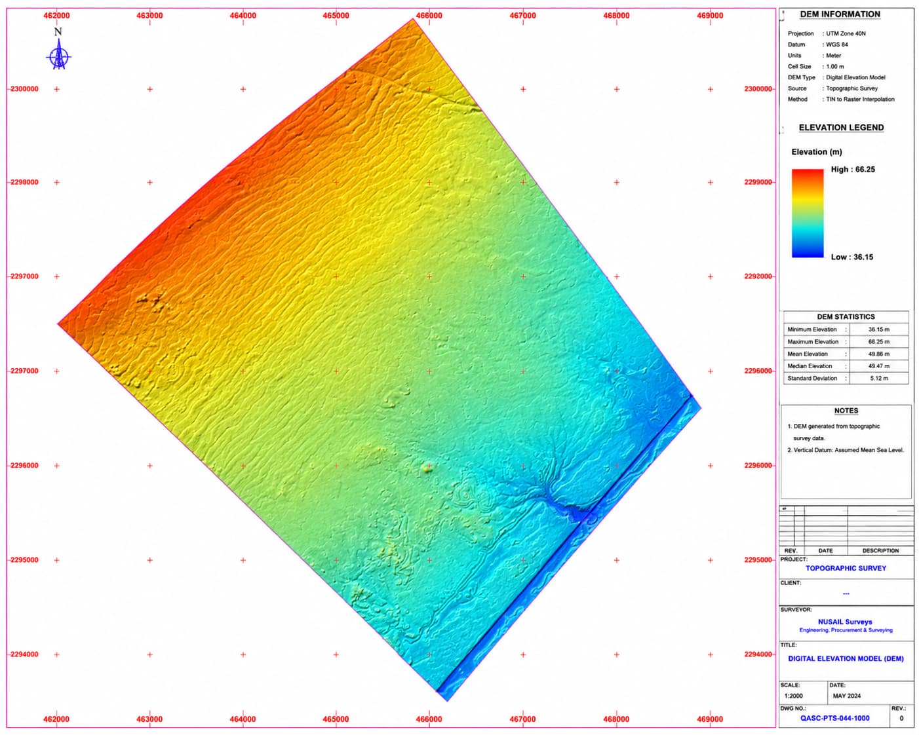Click the 'QASC-PTS-044-1000' drawing number
This screenshot has width=919, height=735.
tap(834, 719)
